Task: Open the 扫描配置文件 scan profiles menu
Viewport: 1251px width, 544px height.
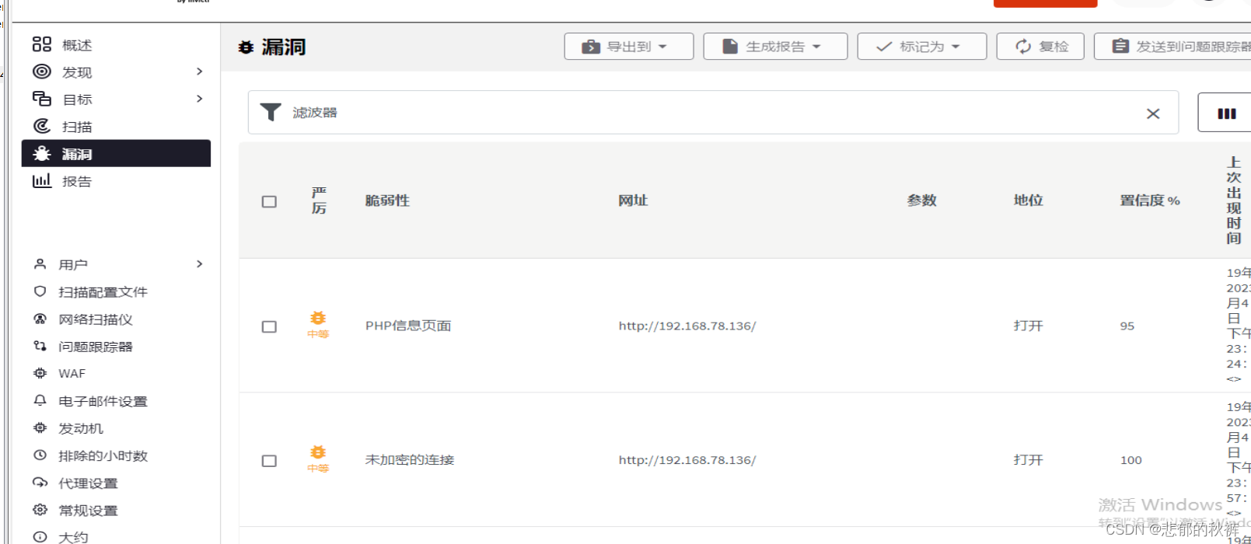Action: [x=103, y=291]
